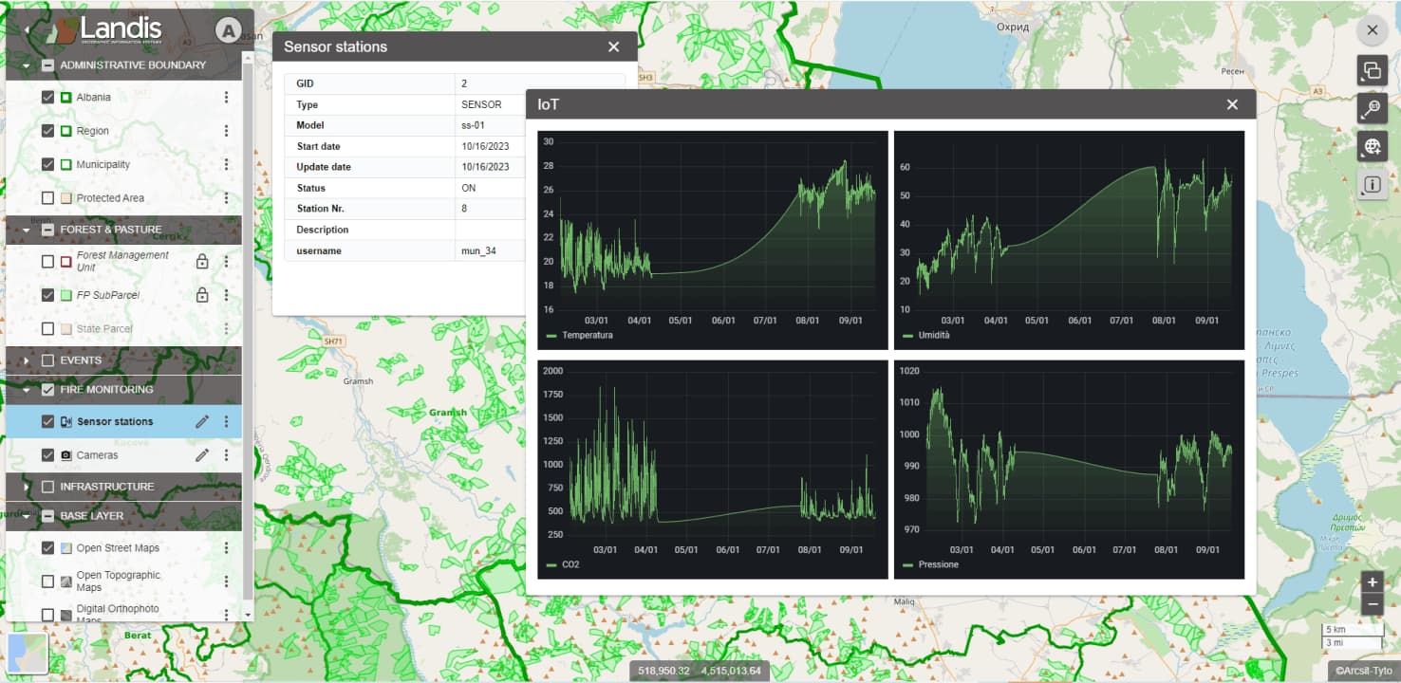Click the user account avatar icon

(228, 31)
